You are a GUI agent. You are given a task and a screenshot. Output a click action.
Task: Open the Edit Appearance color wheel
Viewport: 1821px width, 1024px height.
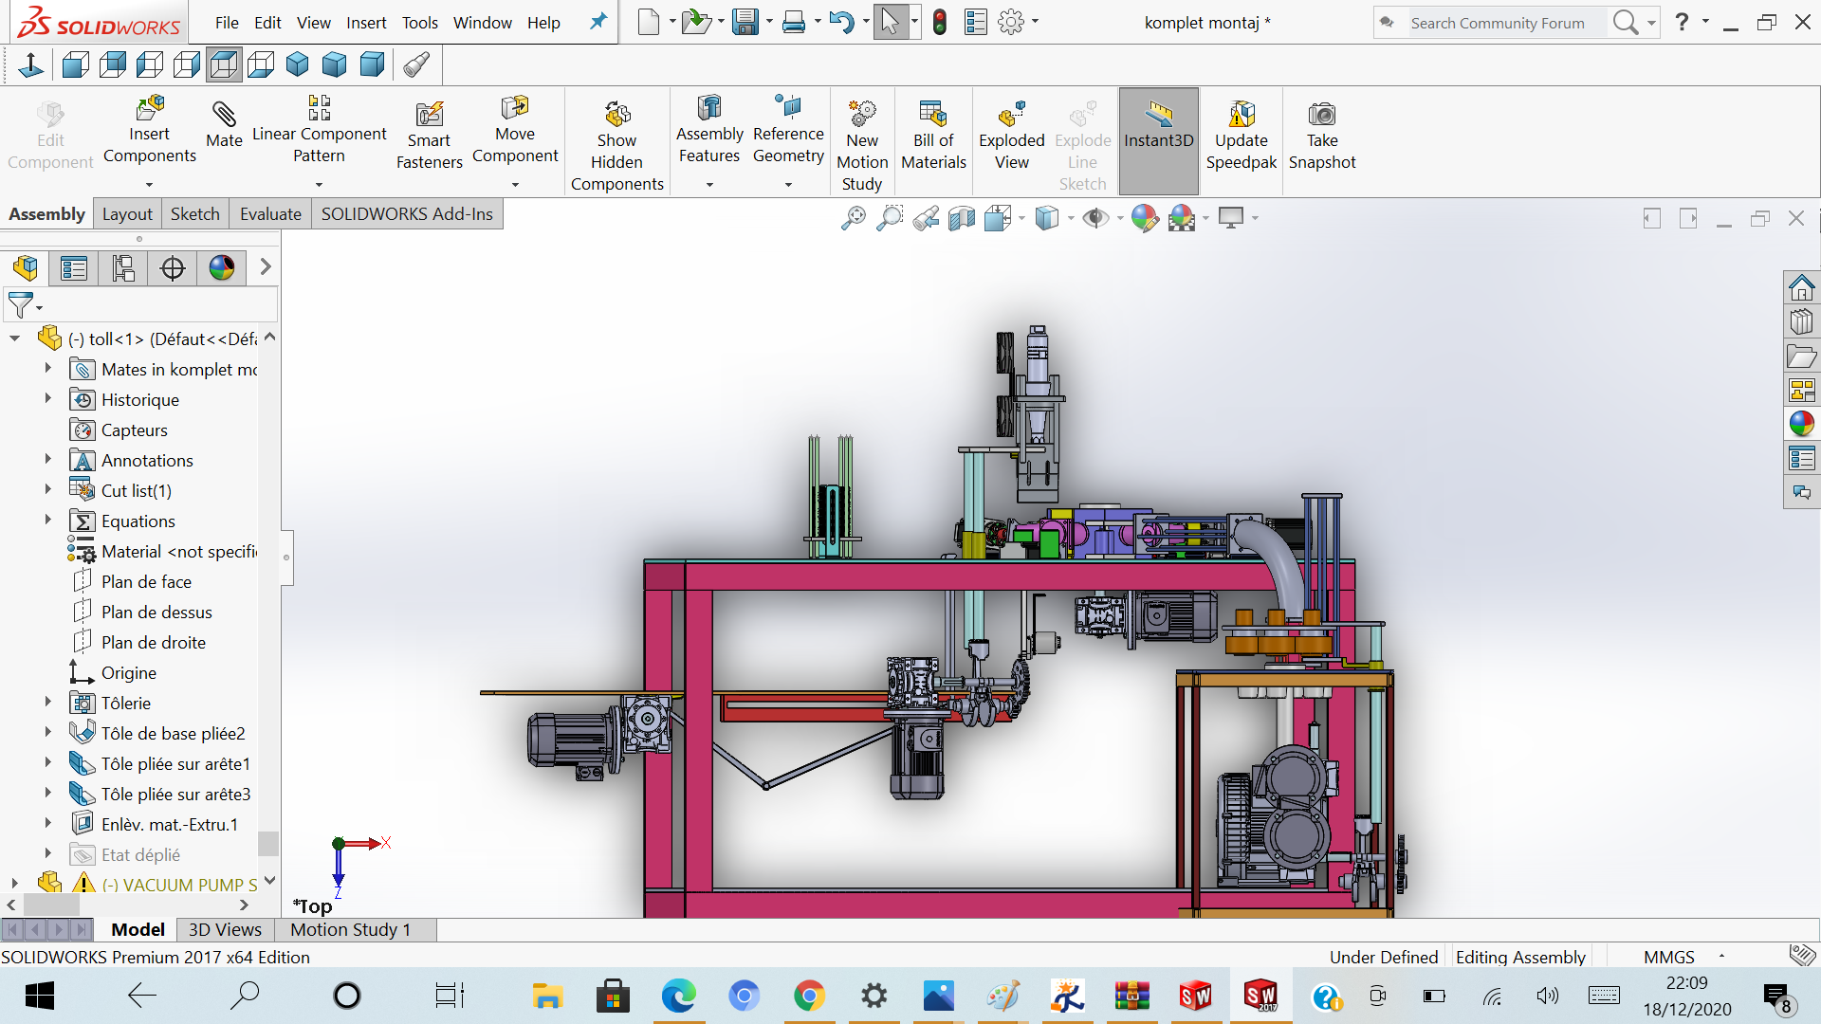point(1144,218)
